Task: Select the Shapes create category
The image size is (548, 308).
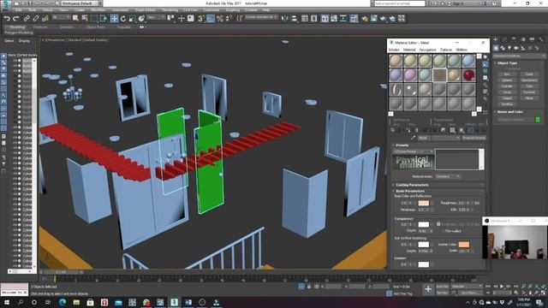Action: tap(503, 48)
